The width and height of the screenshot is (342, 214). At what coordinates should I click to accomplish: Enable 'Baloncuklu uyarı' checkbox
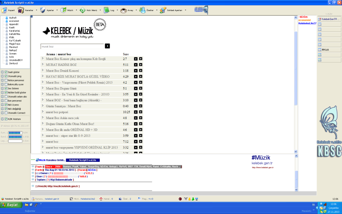6,84
